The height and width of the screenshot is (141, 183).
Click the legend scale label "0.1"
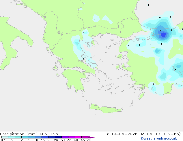coord(3,140)
